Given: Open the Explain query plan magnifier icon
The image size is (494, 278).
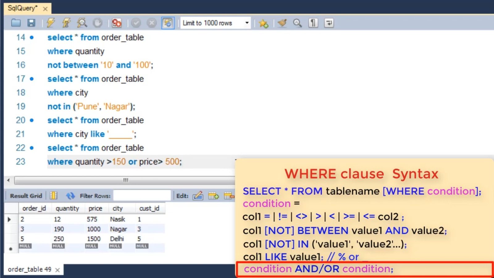Looking at the screenshot, I should pos(82,23).
